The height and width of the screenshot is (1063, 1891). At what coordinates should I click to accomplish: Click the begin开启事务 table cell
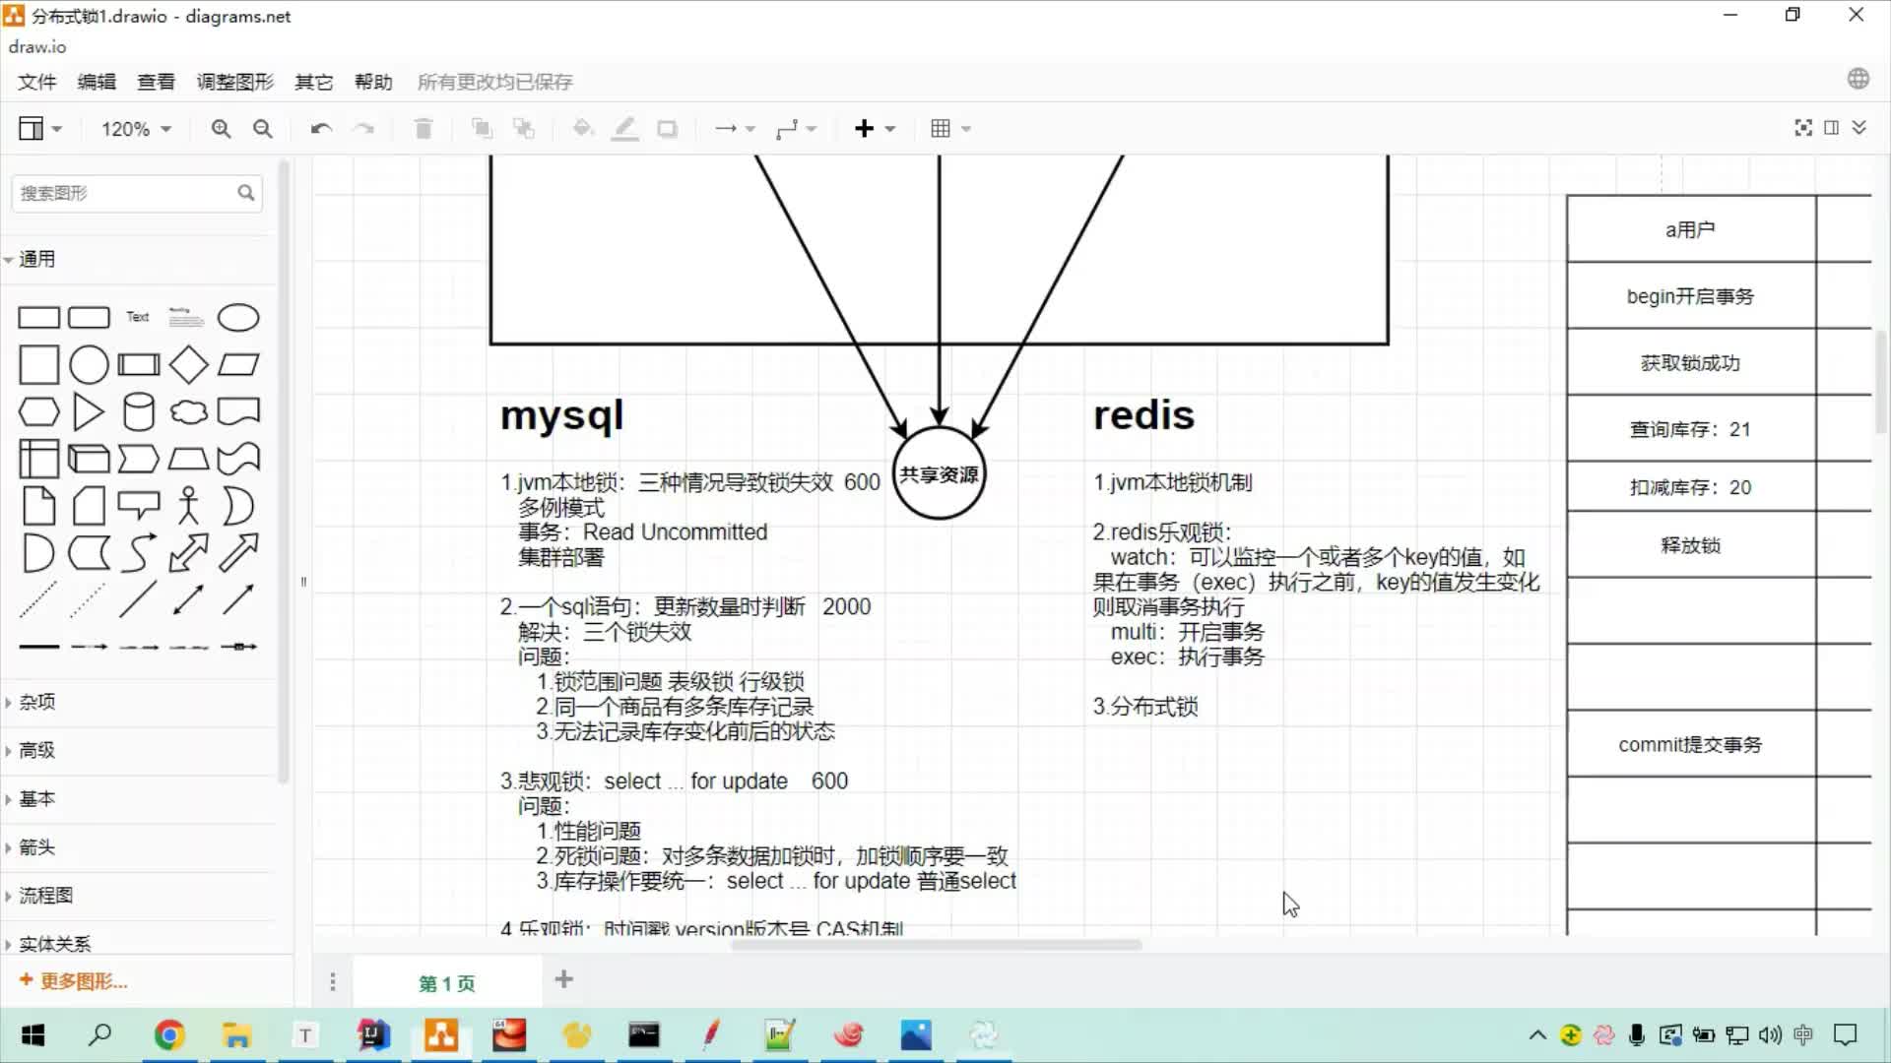click(x=1691, y=296)
